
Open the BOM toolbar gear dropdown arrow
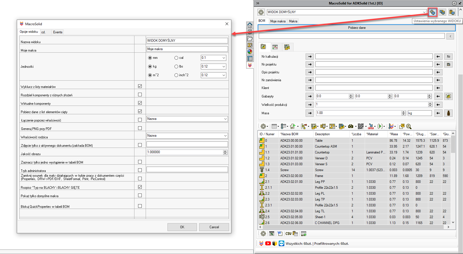267,127
